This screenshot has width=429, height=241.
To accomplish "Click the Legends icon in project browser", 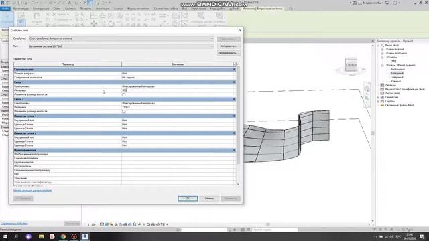I will (x=382, y=85).
